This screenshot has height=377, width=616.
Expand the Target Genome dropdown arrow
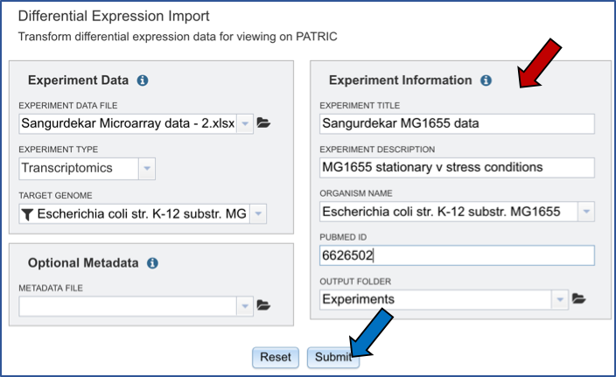coord(258,214)
